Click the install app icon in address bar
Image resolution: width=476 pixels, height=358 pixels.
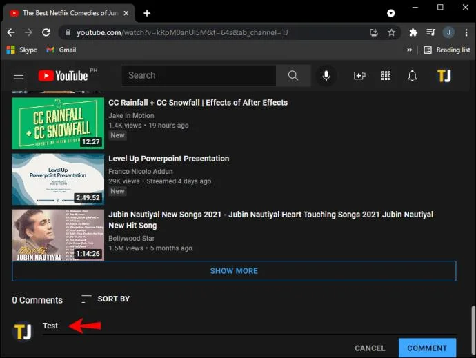[x=374, y=32]
